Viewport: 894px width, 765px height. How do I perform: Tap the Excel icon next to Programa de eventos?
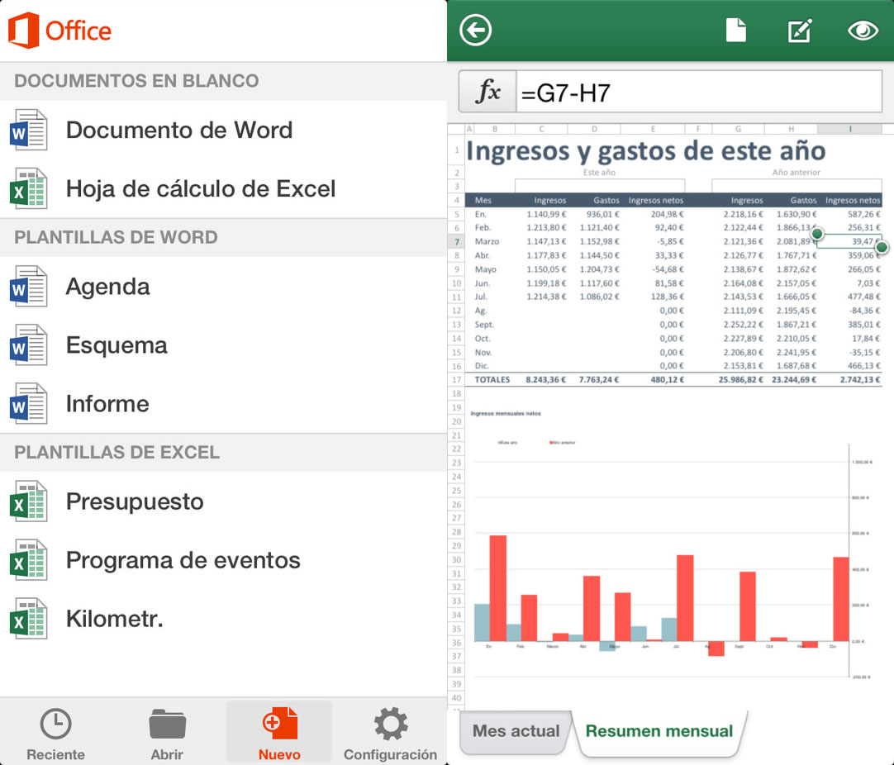[28, 560]
